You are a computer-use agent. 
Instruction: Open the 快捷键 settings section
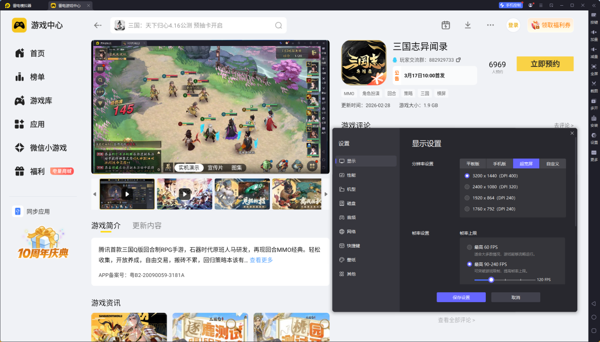[x=366, y=246]
